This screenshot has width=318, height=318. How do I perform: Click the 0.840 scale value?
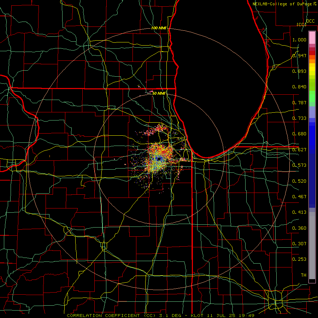coord(299,87)
